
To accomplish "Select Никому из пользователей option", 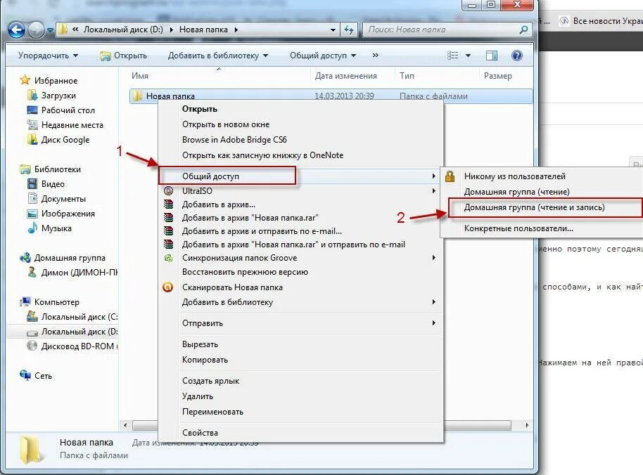I will point(515,176).
